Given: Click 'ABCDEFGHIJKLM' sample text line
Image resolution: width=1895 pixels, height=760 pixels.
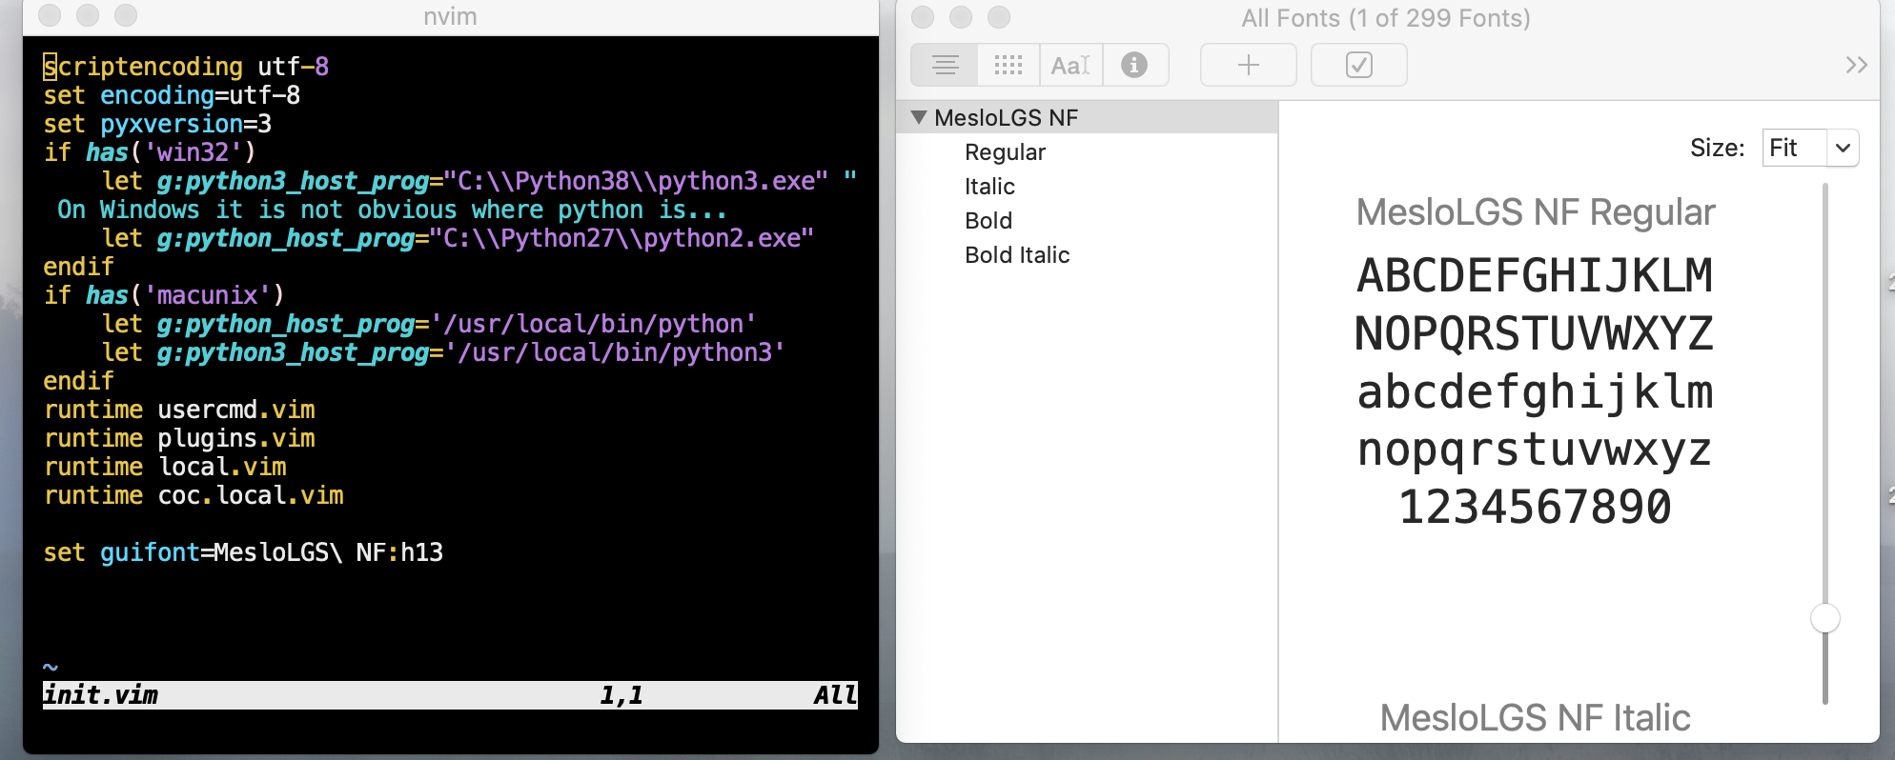Looking at the screenshot, I should 1536,276.
